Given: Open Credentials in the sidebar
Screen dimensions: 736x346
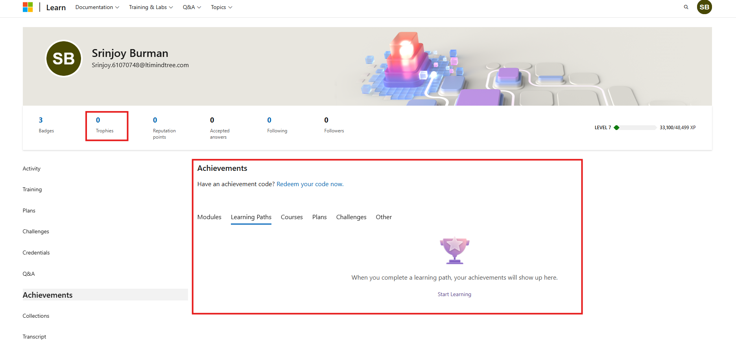Looking at the screenshot, I should pos(36,253).
